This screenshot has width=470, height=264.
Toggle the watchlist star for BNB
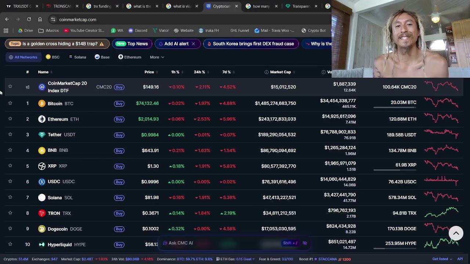(10, 150)
